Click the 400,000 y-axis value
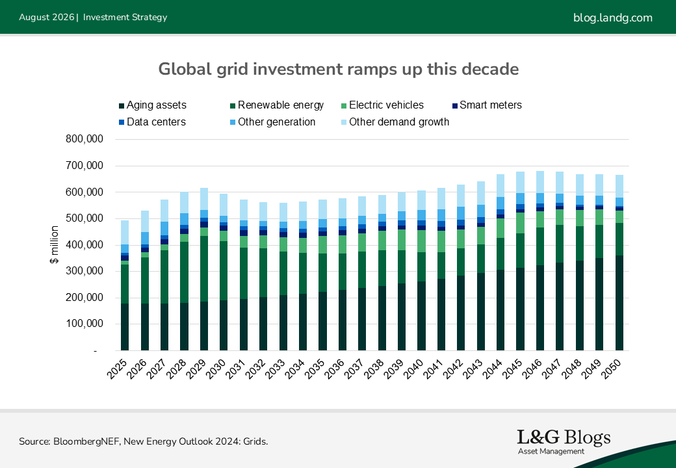Viewport: 676px width, 468px height. point(84,244)
